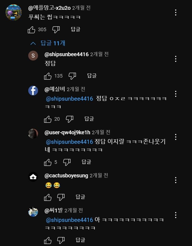This screenshot has height=246, width=192.
Task: Like the last reply by @씨1발
Action: click(x=48, y=240)
